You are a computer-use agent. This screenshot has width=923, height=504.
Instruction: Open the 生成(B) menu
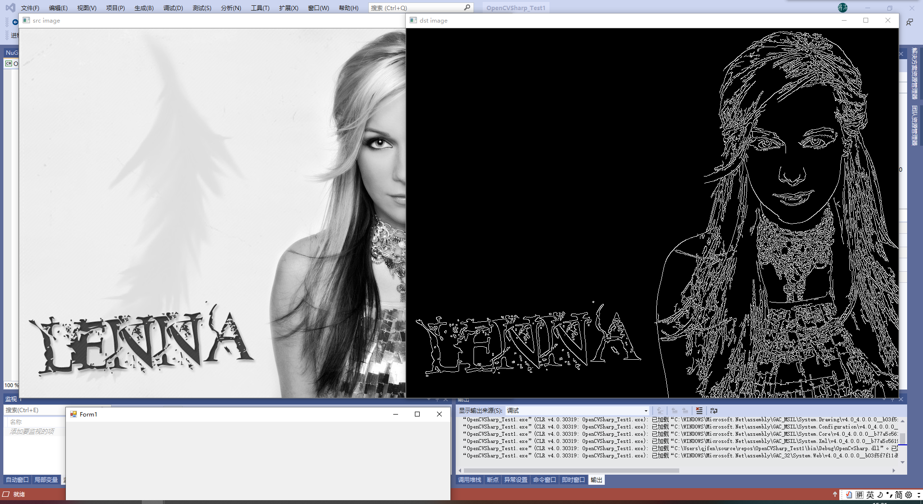coord(144,8)
